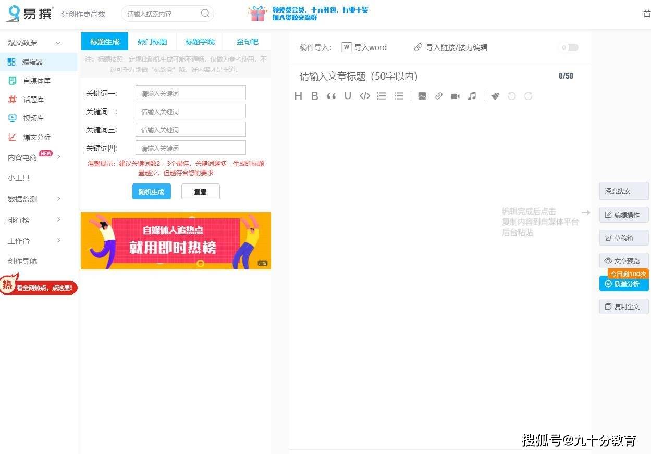Insert a code block

(x=365, y=96)
